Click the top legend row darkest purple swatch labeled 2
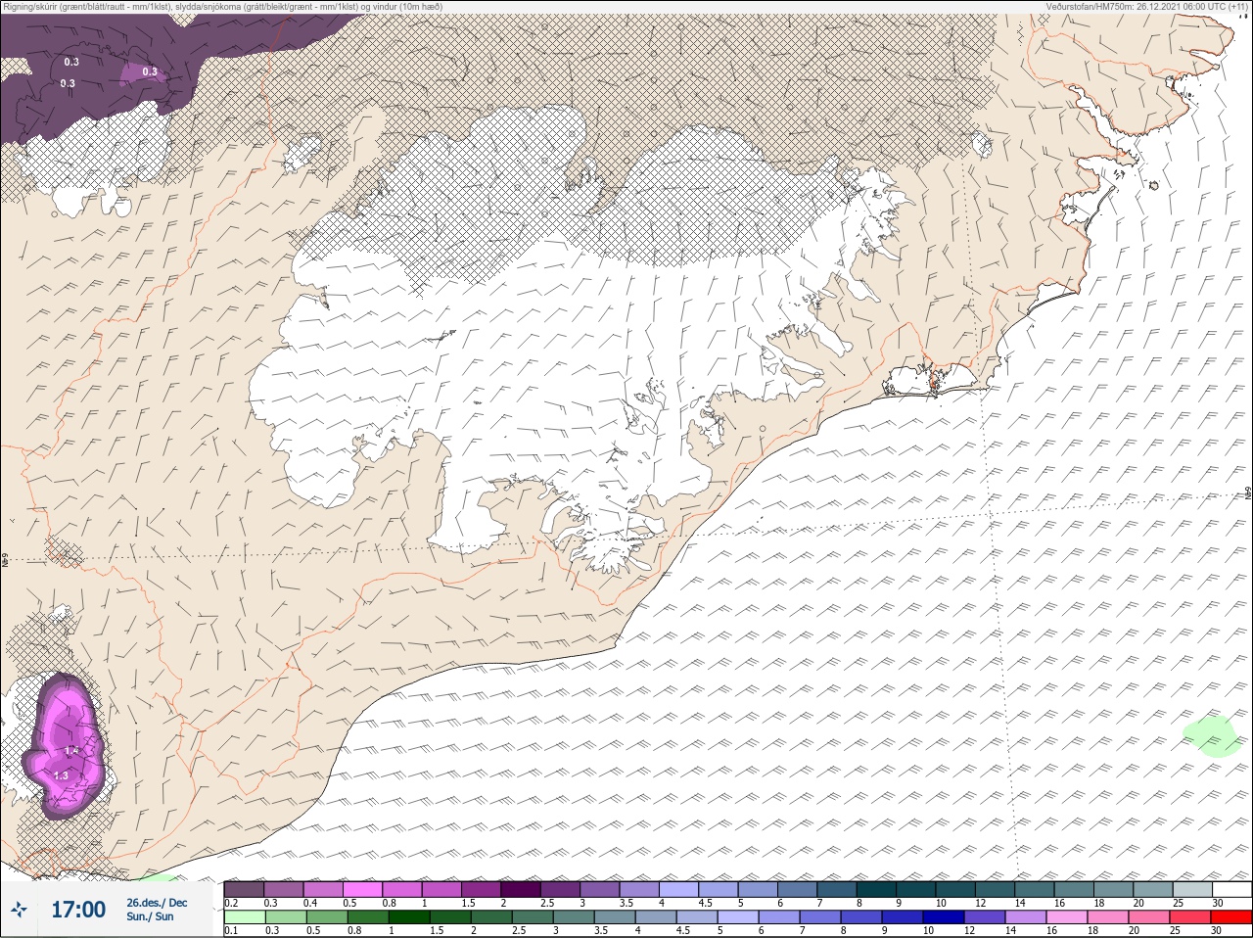 coord(522,889)
